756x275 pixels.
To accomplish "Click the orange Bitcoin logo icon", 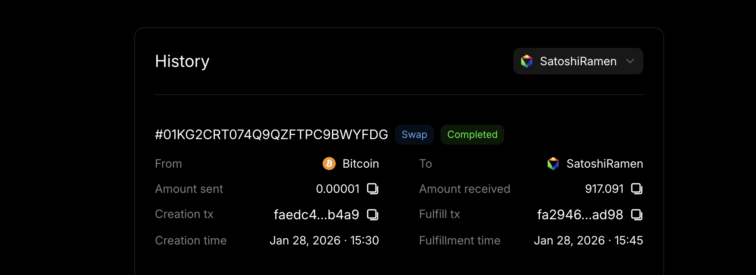I will [329, 164].
